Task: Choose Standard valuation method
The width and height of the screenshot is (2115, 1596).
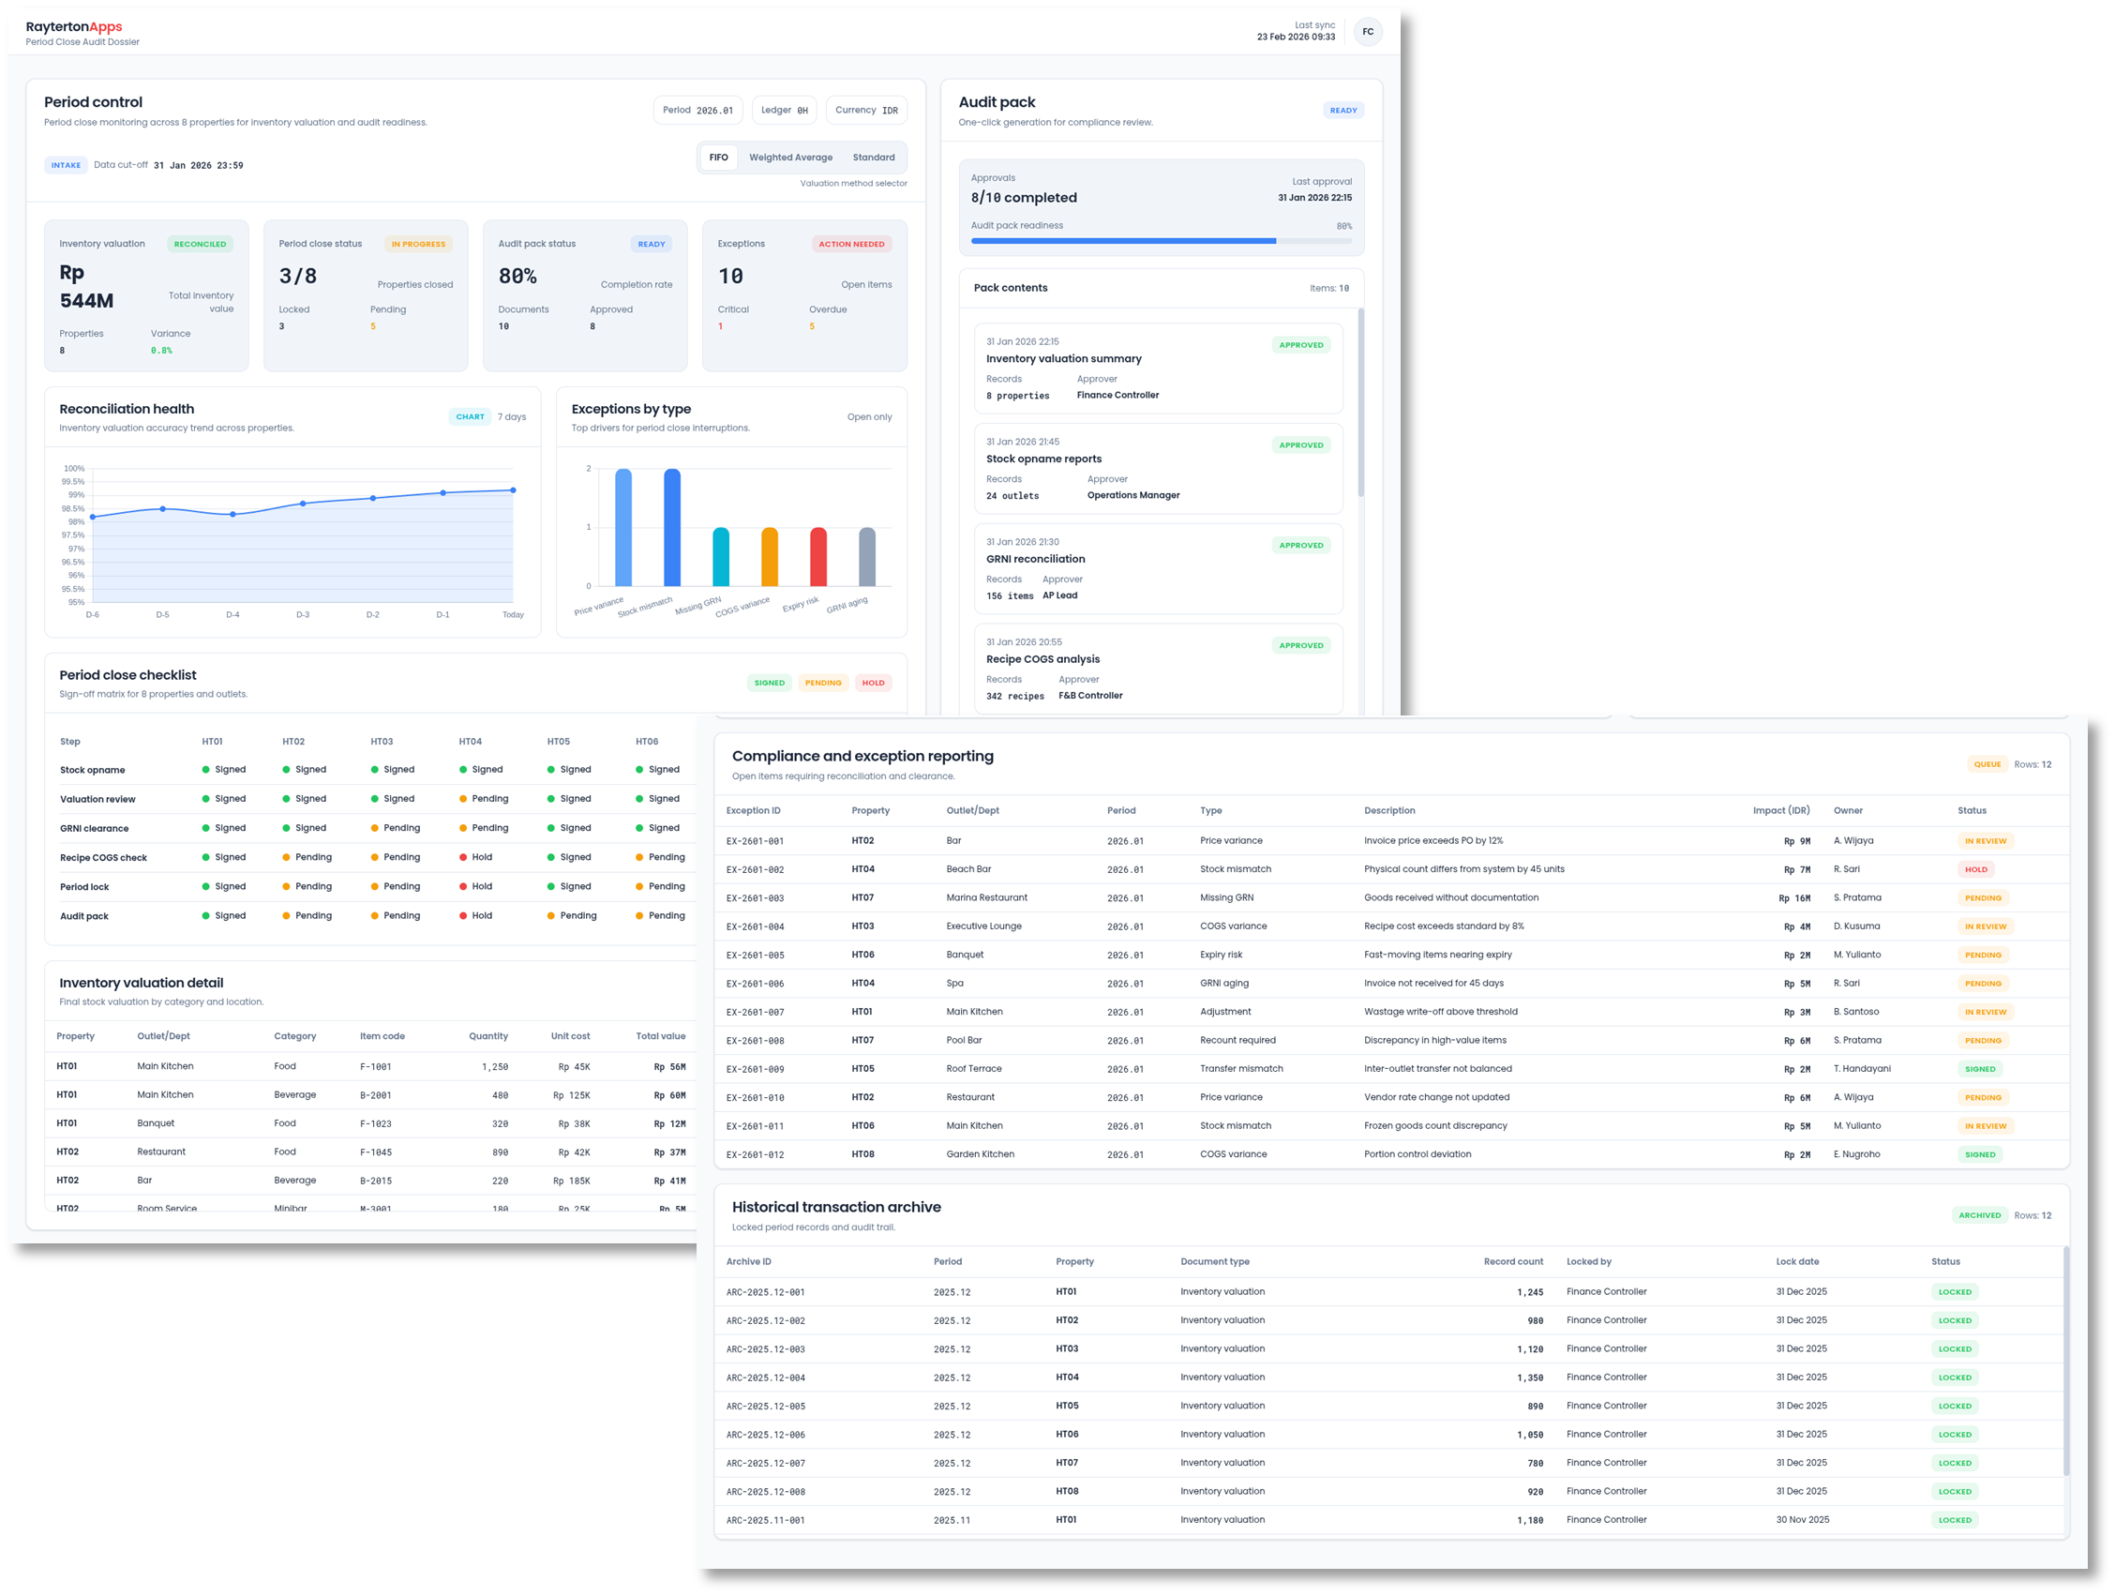Action: pyautogui.click(x=873, y=158)
